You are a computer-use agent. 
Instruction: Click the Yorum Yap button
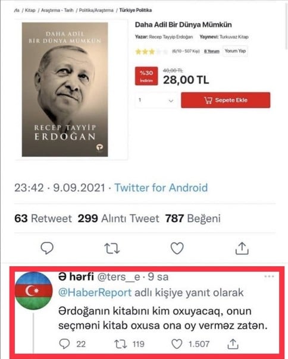click(235, 51)
